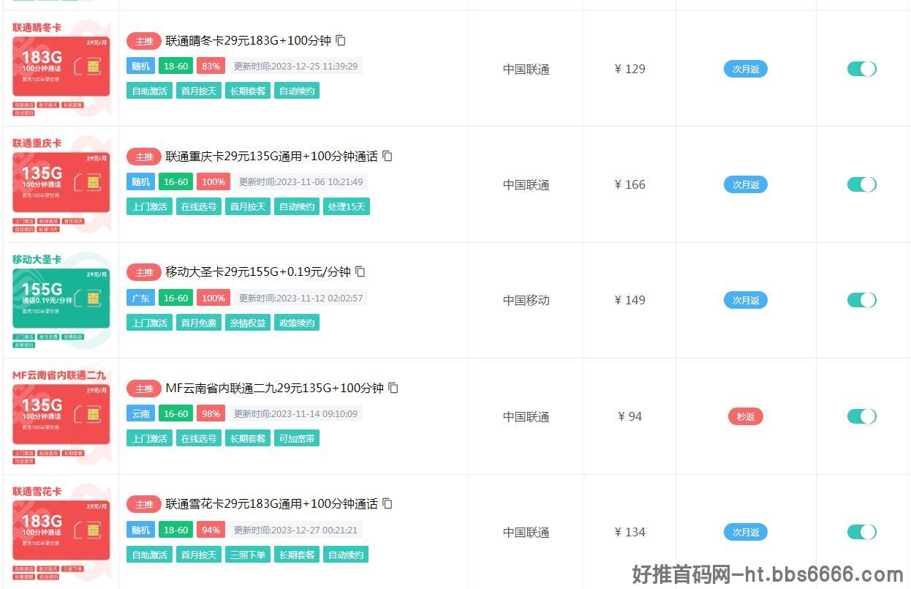Select the 政策续约 tag
The width and height of the screenshot is (911, 589).
point(297,323)
